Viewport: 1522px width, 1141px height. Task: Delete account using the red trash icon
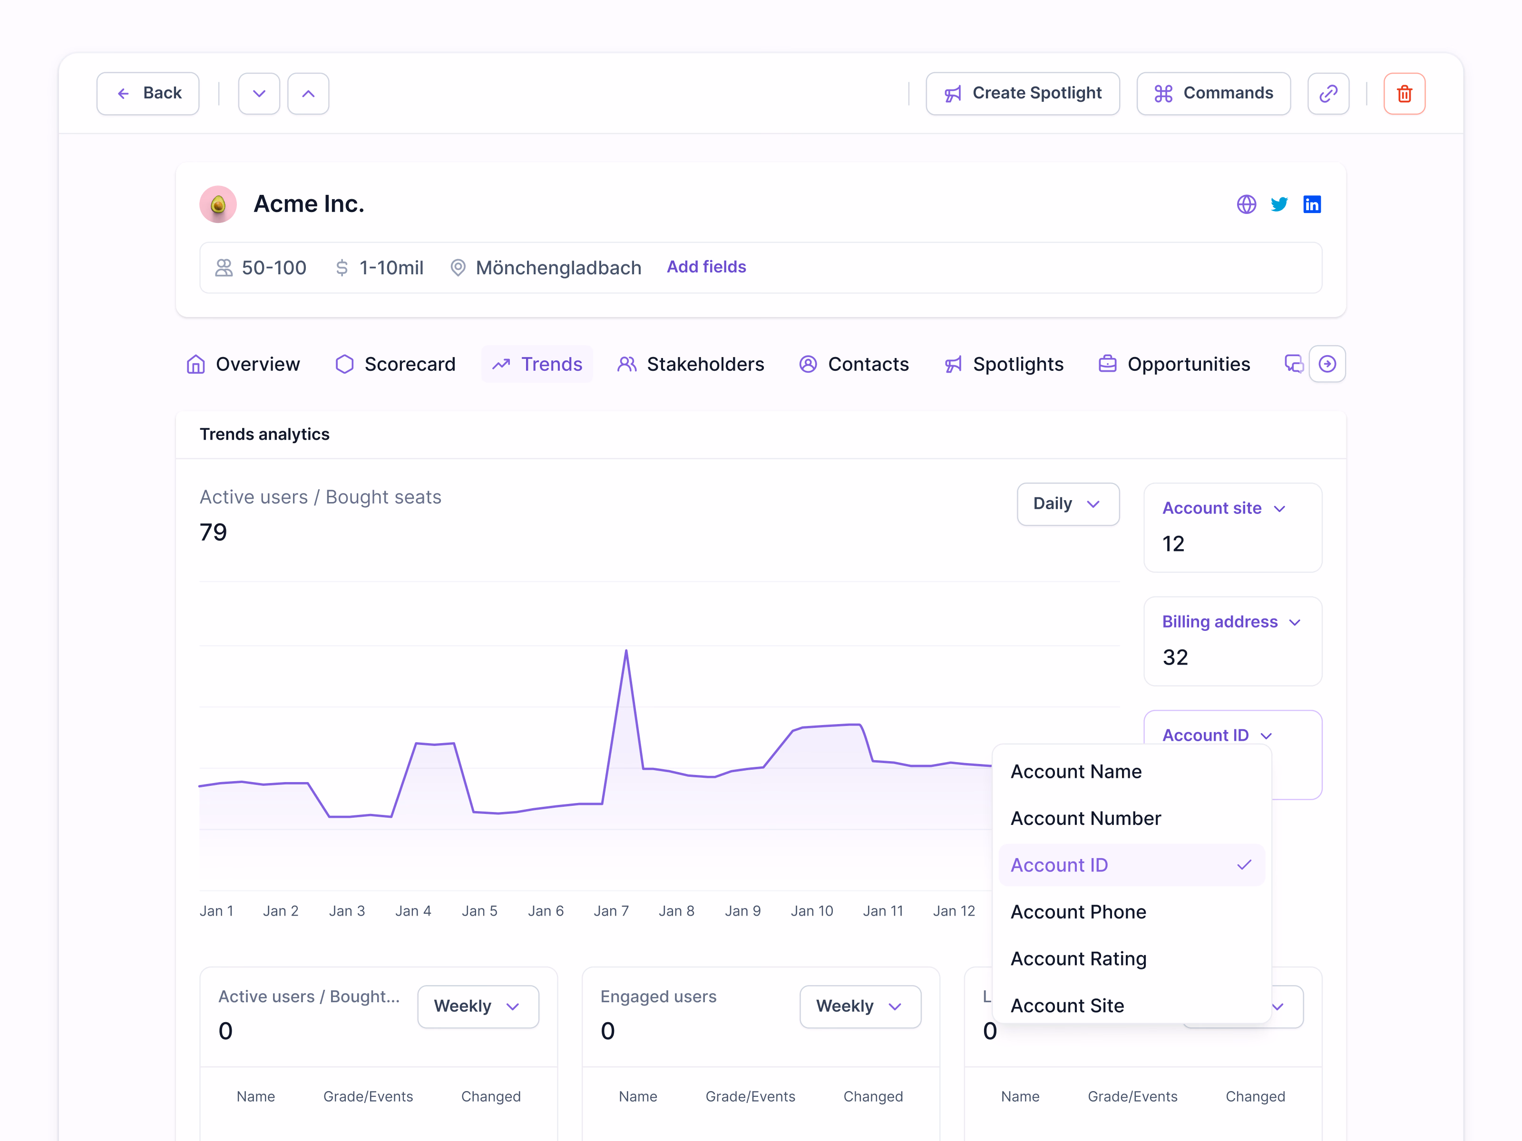coord(1405,94)
